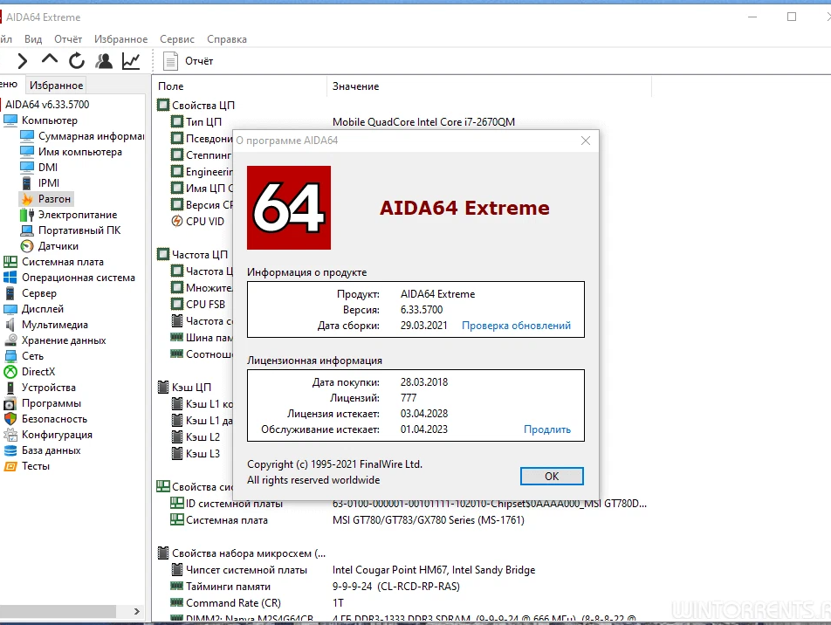Click the AIDA64 red 64 logo
Image resolution: width=831 pixels, height=625 pixels.
(x=289, y=208)
